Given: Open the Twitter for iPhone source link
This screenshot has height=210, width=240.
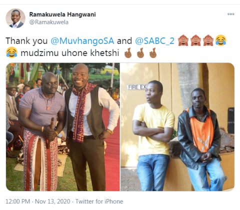Looking at the screenshot, I should (x=99, y=201).
